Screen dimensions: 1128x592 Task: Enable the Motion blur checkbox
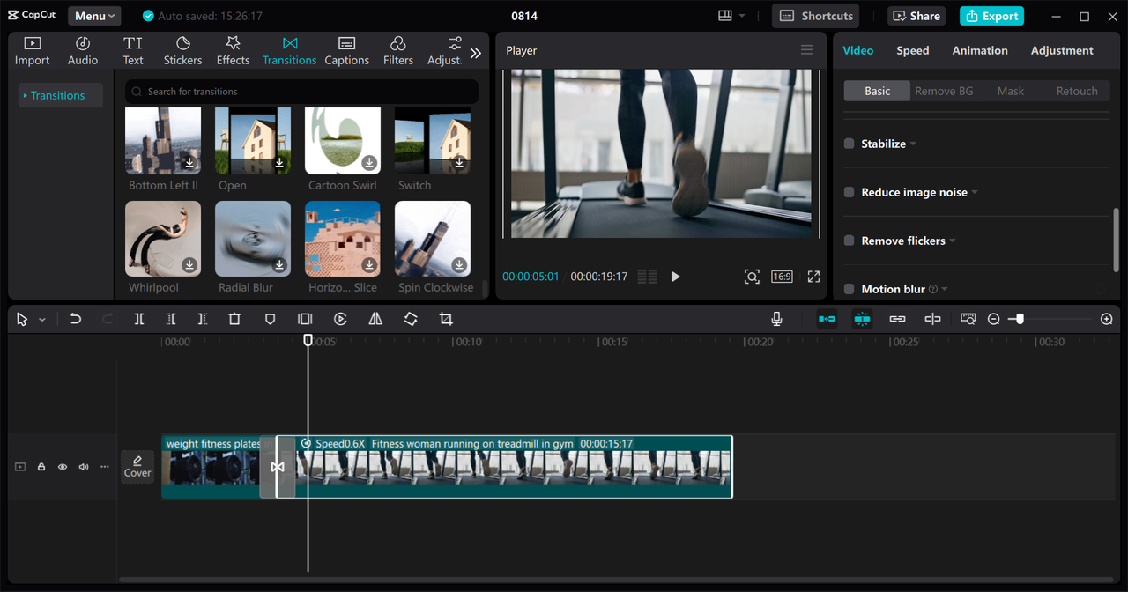(850, 289)
